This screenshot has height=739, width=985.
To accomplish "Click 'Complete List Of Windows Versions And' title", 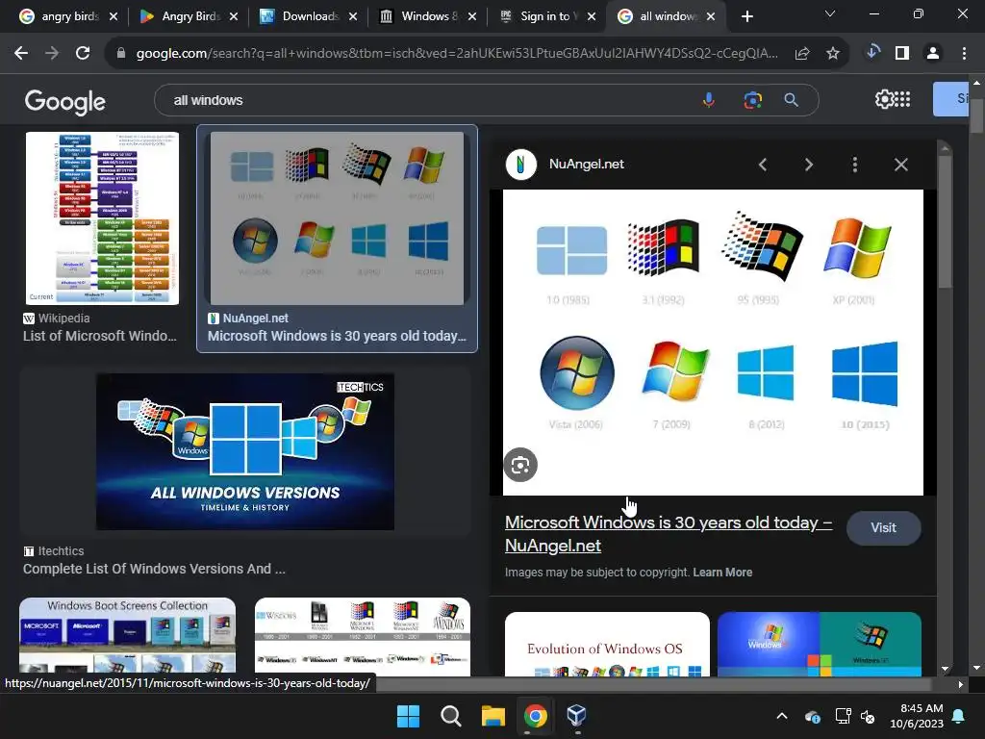I will (154, 569).
